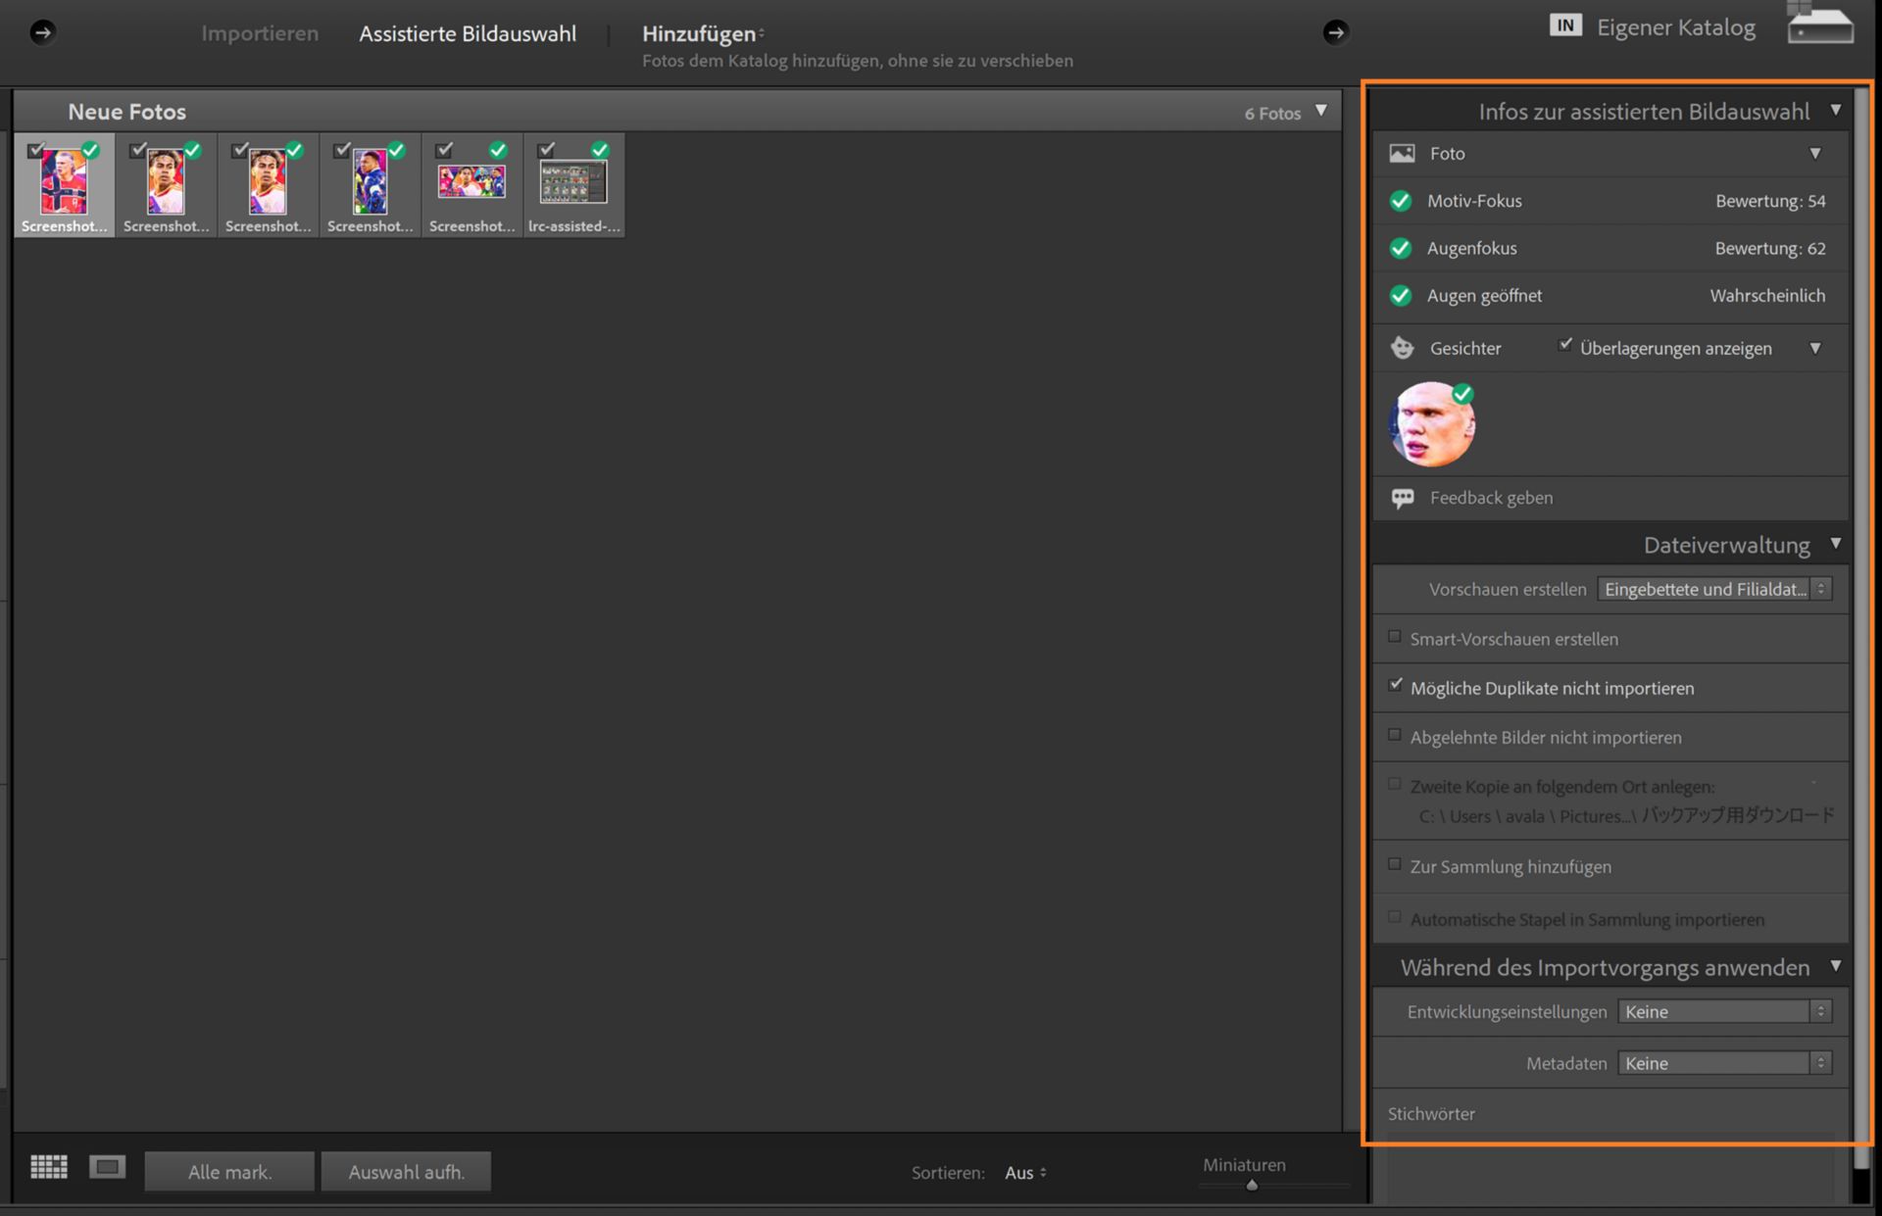Click the green check next to Augen geöffnet

1401,295
